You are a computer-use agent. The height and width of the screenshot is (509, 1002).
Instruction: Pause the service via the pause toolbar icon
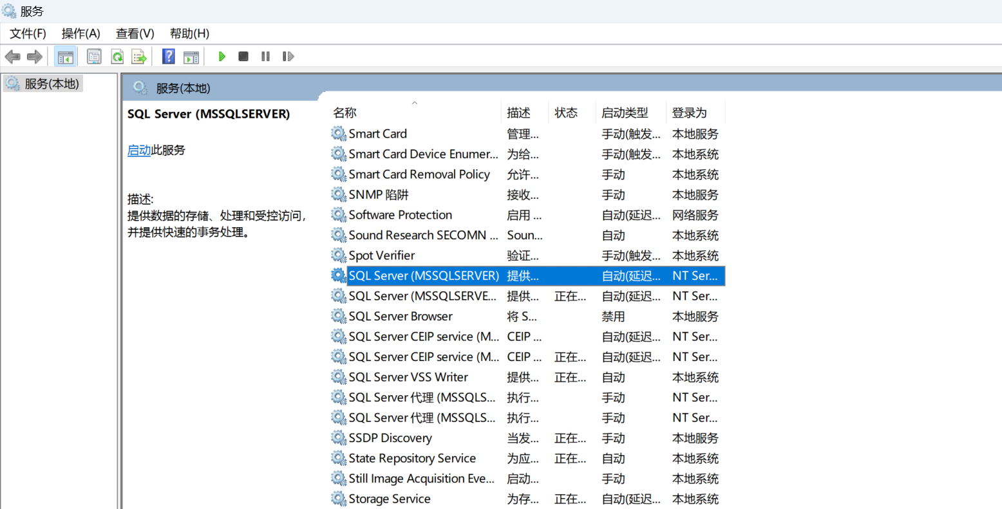[265, 57]
